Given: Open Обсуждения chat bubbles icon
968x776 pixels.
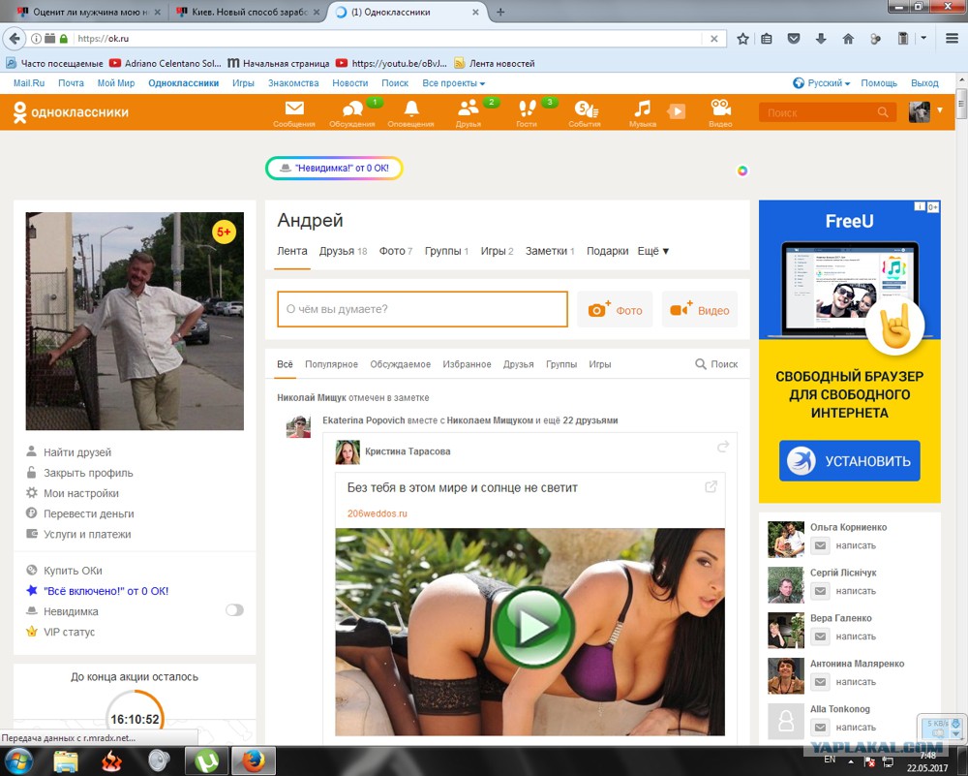Looking at the screenshot, I should click(352, 109).
